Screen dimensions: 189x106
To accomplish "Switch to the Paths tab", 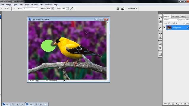I will pos(183,16).
